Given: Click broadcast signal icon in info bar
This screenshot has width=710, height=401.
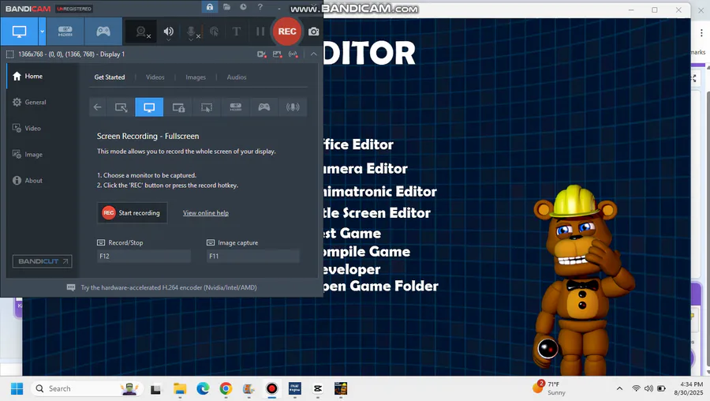Looking at the screenshot, I should [x=293, y=54].
